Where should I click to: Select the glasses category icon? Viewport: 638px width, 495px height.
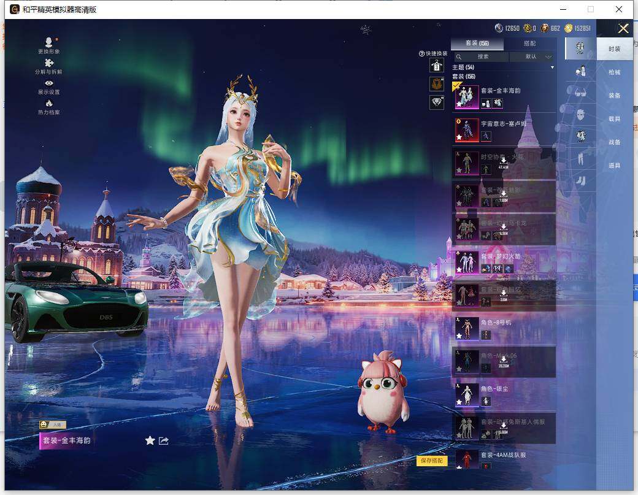580,93
